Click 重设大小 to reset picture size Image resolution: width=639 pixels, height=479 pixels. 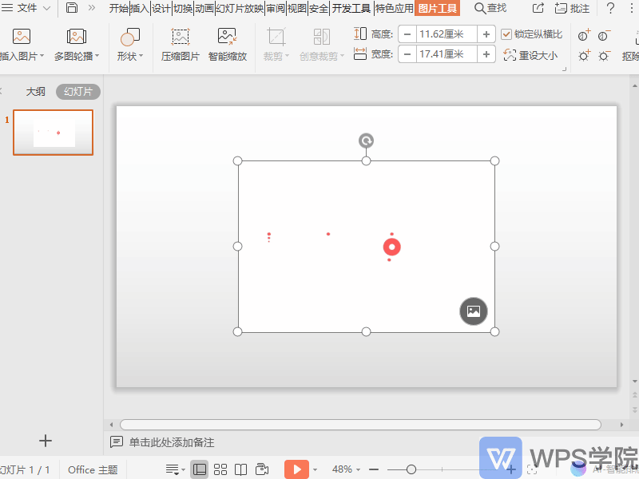532,55
